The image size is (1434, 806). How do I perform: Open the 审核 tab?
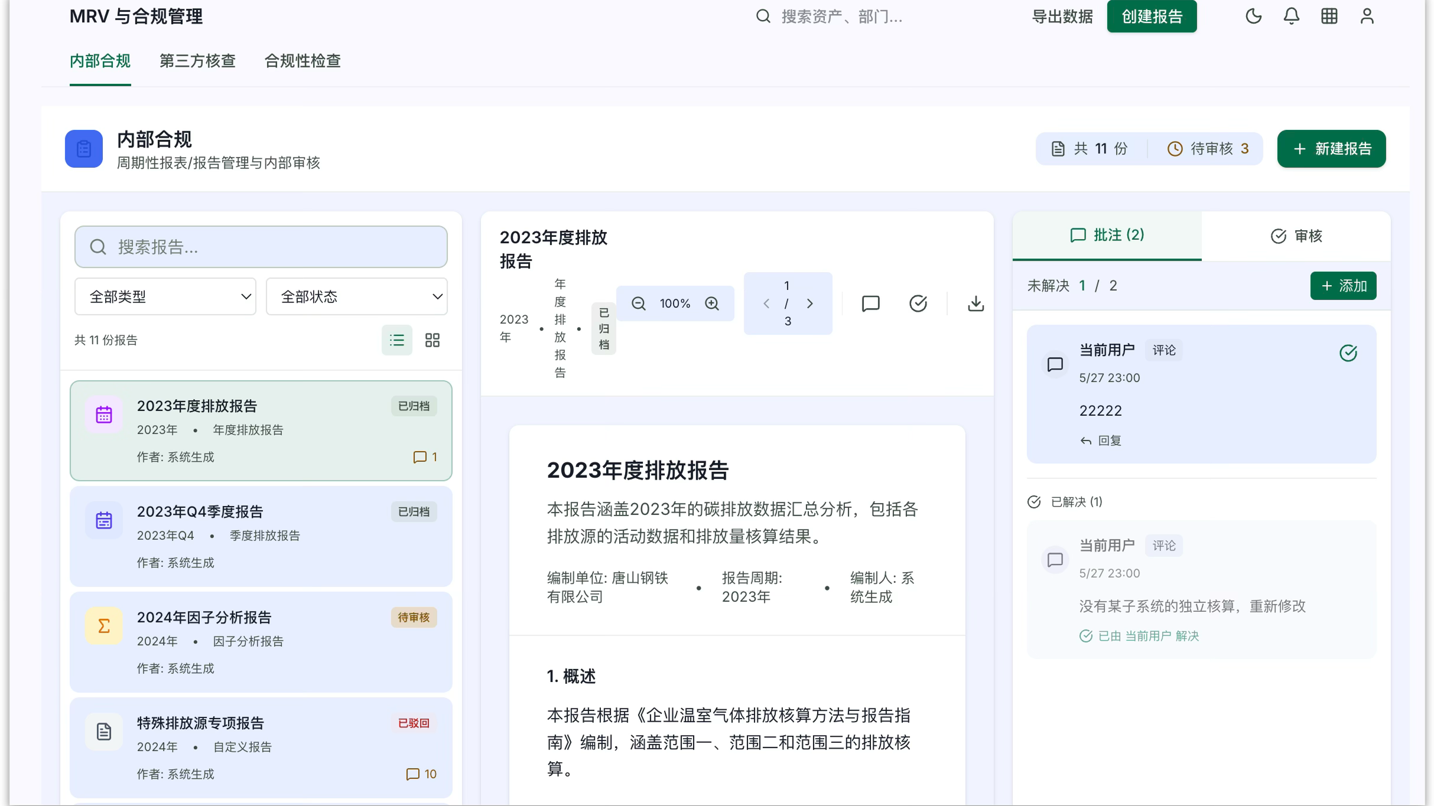tap(1296, 236)
